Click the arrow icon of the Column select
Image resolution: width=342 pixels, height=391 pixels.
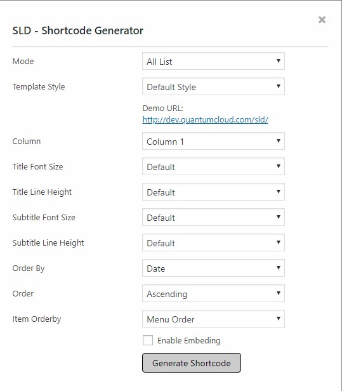click(x=279, y=141)
